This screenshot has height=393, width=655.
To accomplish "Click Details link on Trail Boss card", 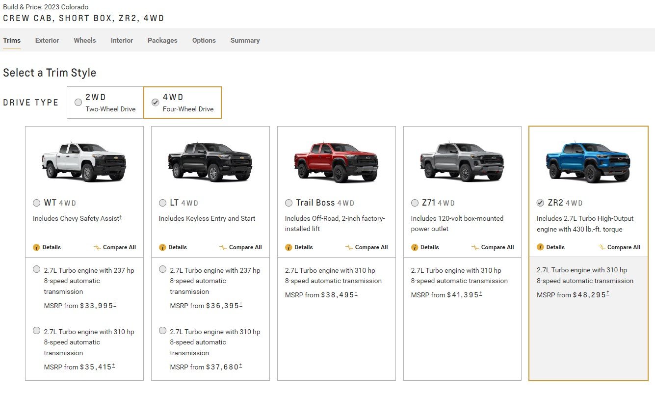I will (x=304, y=247).
